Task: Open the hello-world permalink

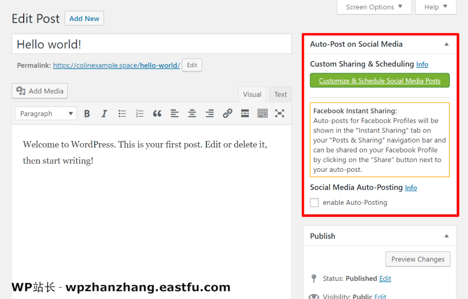Action: coord(116,66)
